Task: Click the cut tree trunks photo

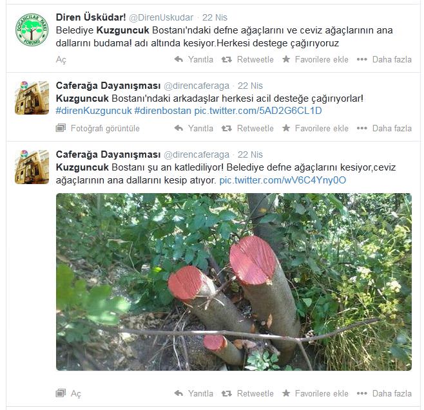Action: [234, 282]
